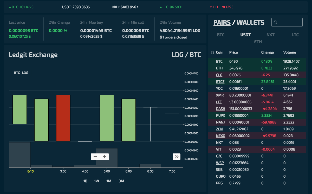Screen dimensions: 312x194
Task: Click the BTC_LDG chart legend label
Action: 21,73
